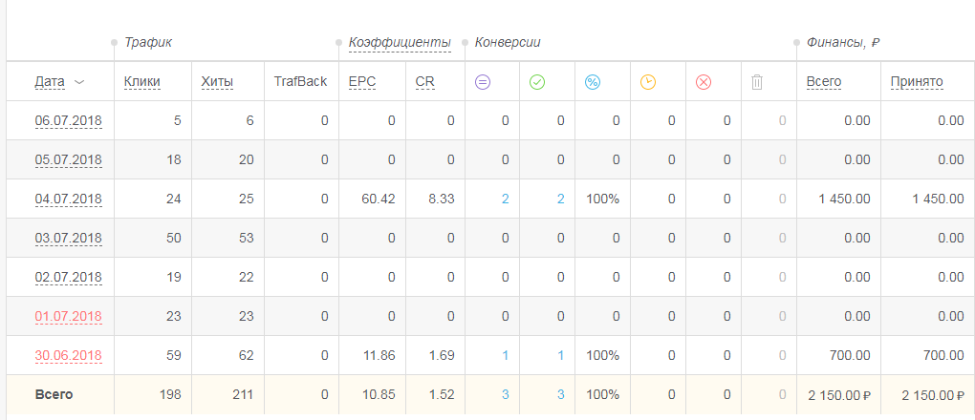Sort table by Хиты column

[x=217, y=82]
